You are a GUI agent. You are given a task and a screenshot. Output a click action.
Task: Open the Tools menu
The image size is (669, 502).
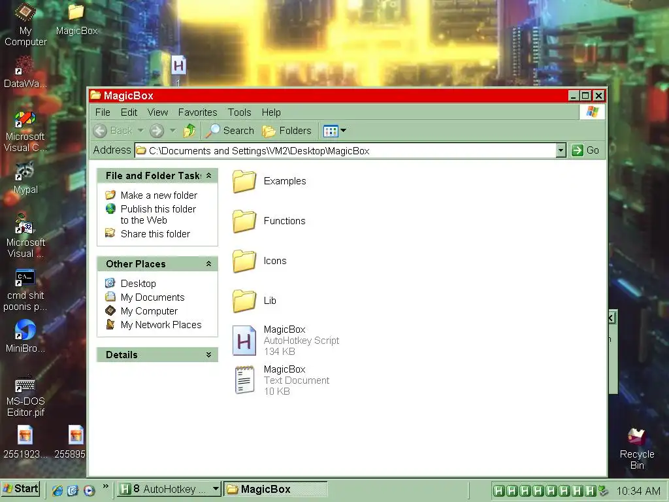pos(239,112)
